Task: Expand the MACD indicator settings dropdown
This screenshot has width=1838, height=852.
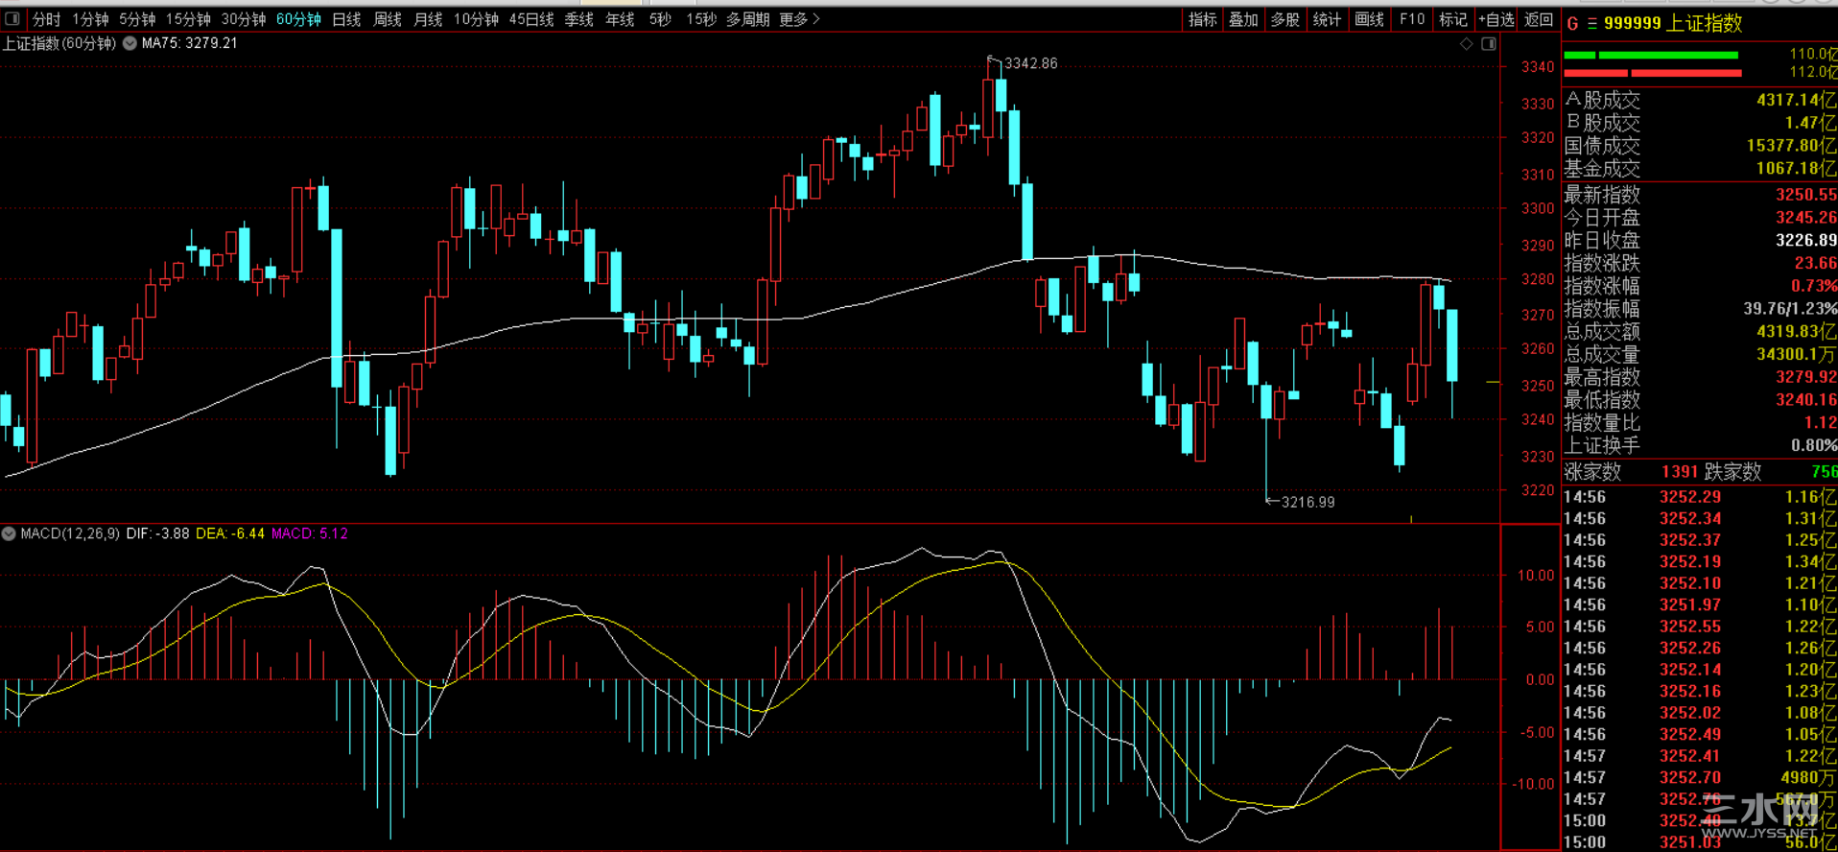Action: click(9, 533)
